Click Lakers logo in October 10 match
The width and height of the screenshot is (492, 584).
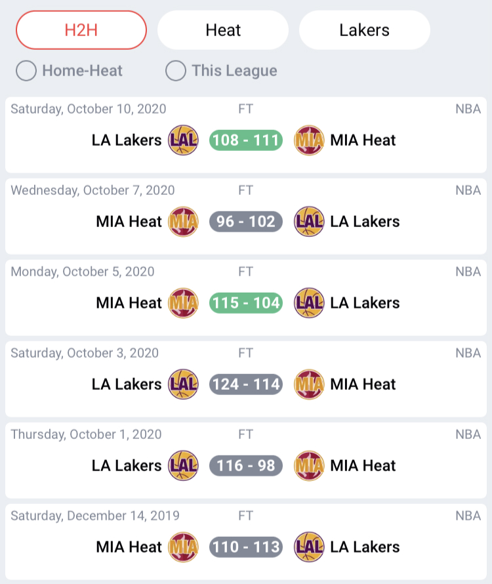pyautogui.click(x=183, y=140)
